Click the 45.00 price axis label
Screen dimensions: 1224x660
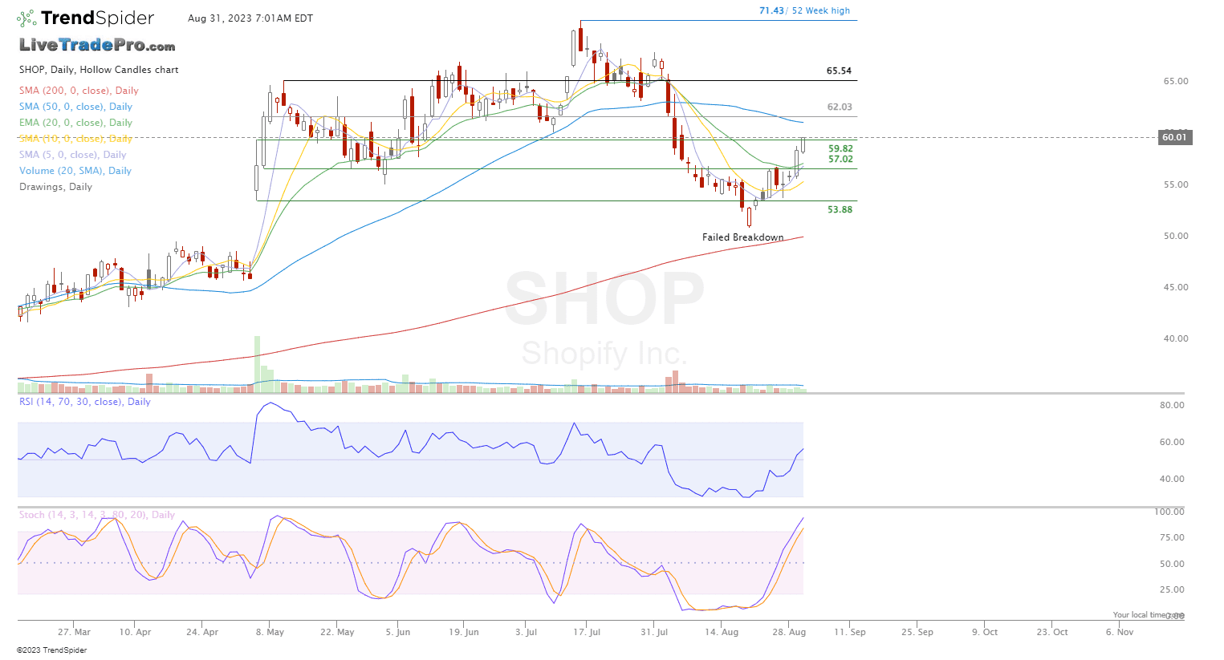pos(1176,287)
